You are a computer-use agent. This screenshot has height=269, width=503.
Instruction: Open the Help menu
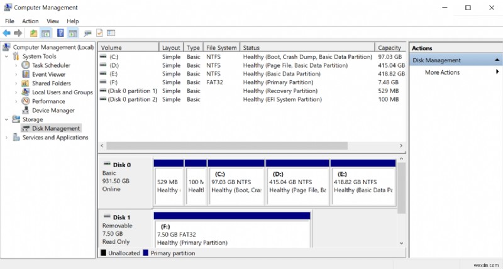point(73,21)
